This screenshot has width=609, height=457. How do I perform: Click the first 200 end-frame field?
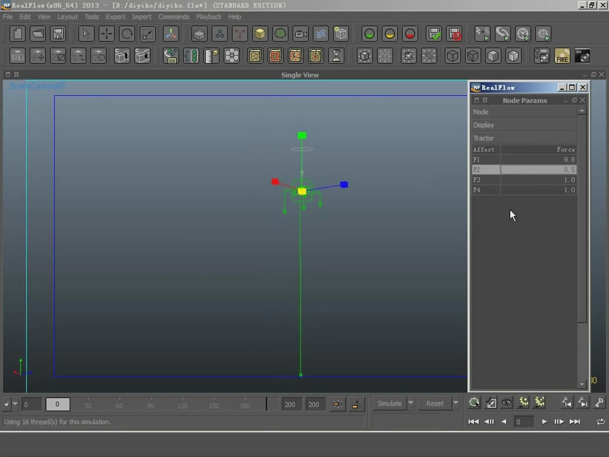290,405
